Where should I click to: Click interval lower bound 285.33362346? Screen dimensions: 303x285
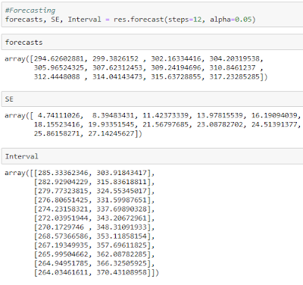coord(63,173)
